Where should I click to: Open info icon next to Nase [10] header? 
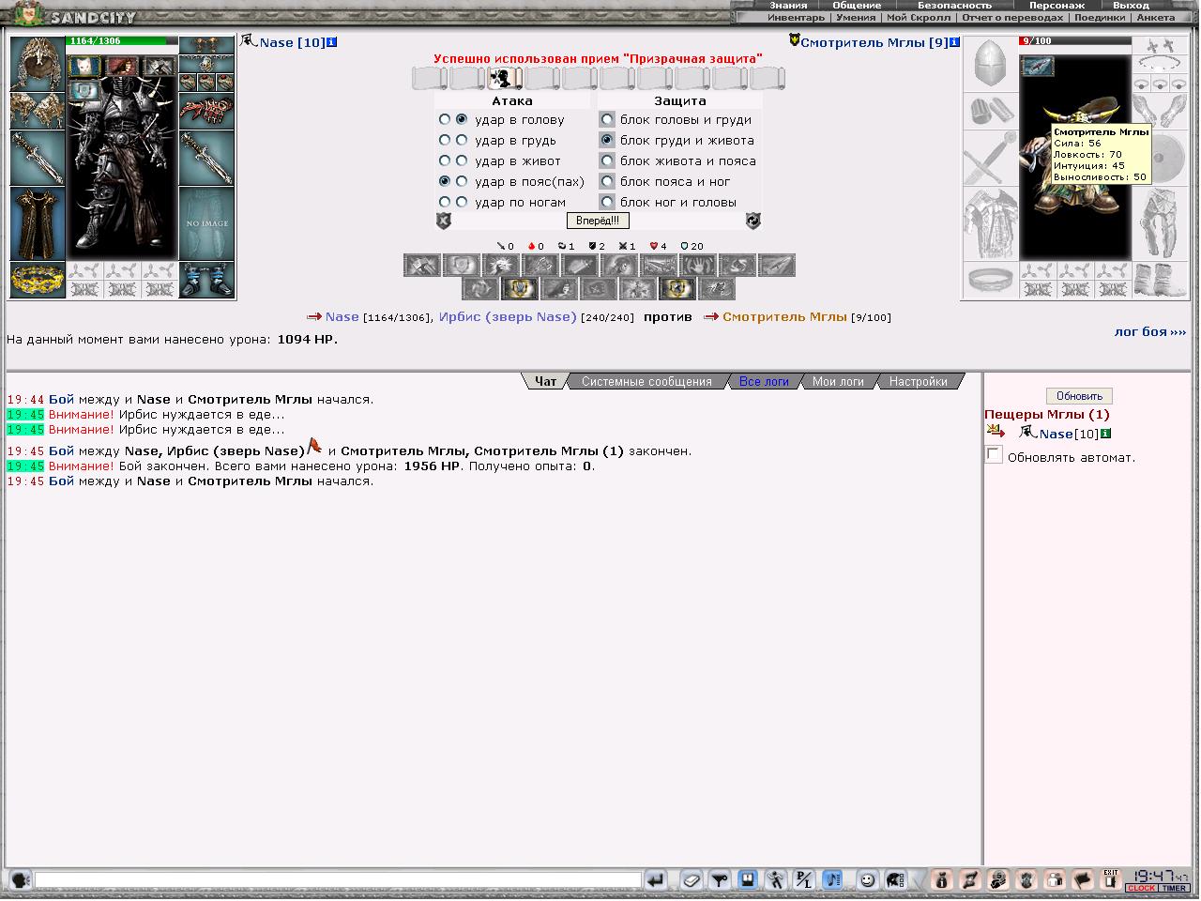tap(332, 42)
